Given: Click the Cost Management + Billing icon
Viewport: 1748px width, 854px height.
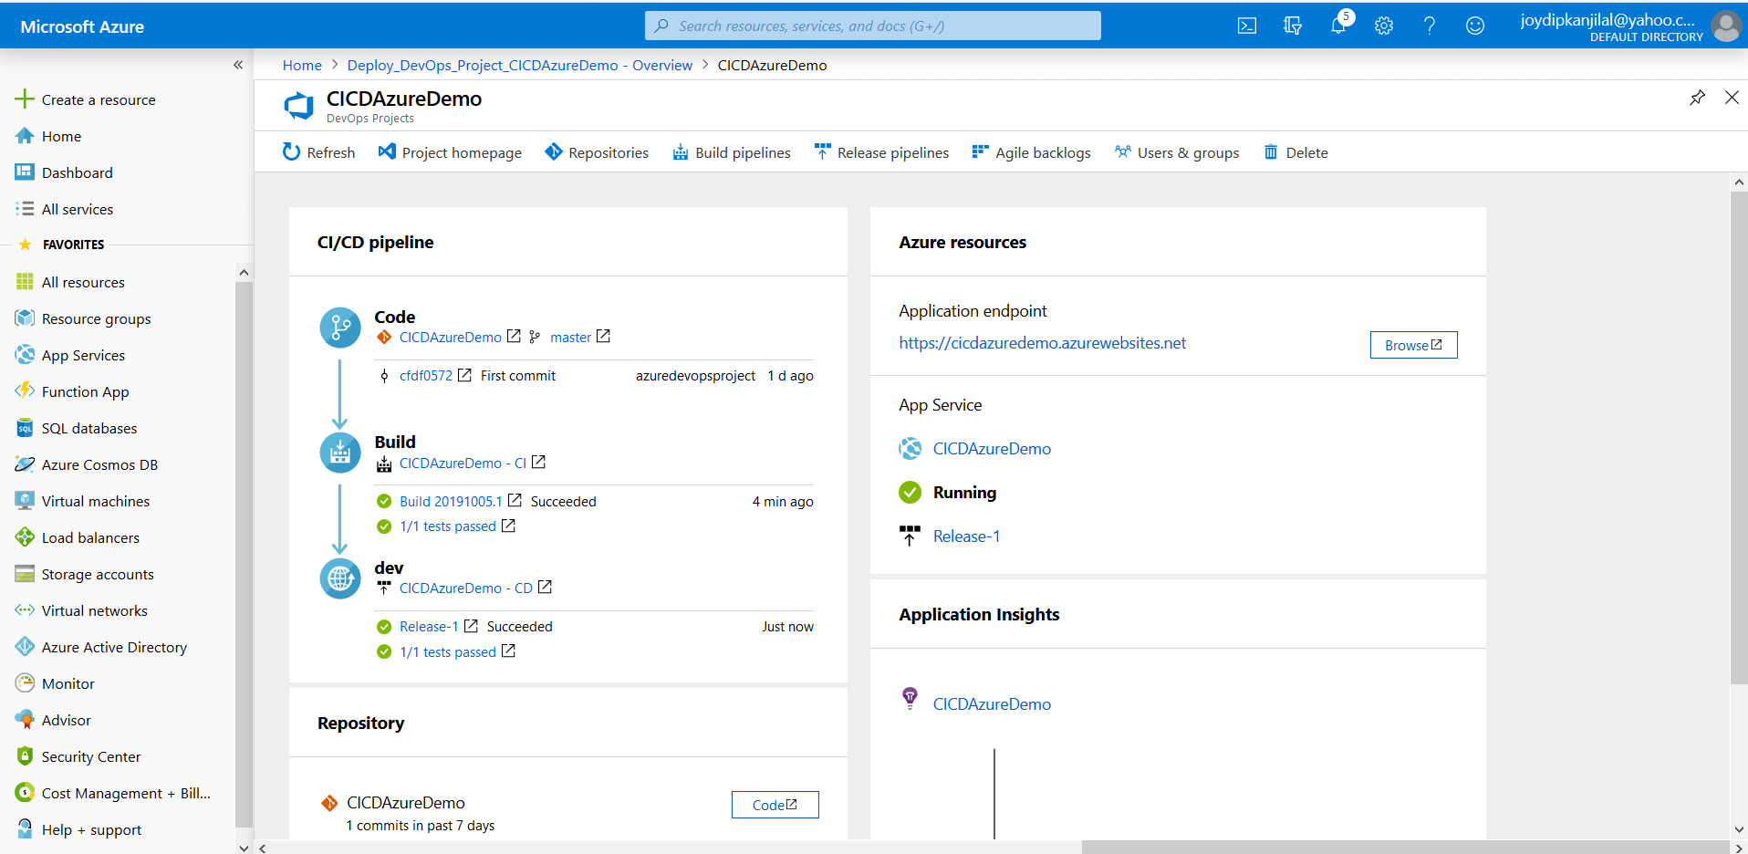Looking at the screenshot, I should click(x=25, y=793).
